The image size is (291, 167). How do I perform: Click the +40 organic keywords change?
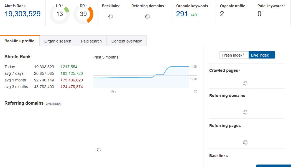tap(193, 15)
